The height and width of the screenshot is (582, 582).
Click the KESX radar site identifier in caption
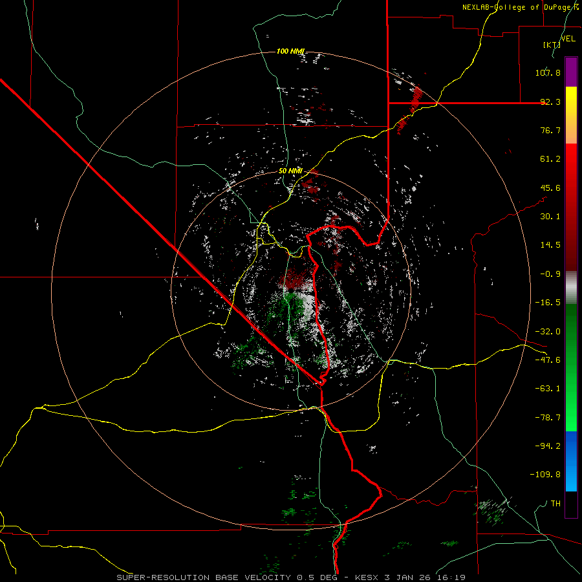click(367, 577)
